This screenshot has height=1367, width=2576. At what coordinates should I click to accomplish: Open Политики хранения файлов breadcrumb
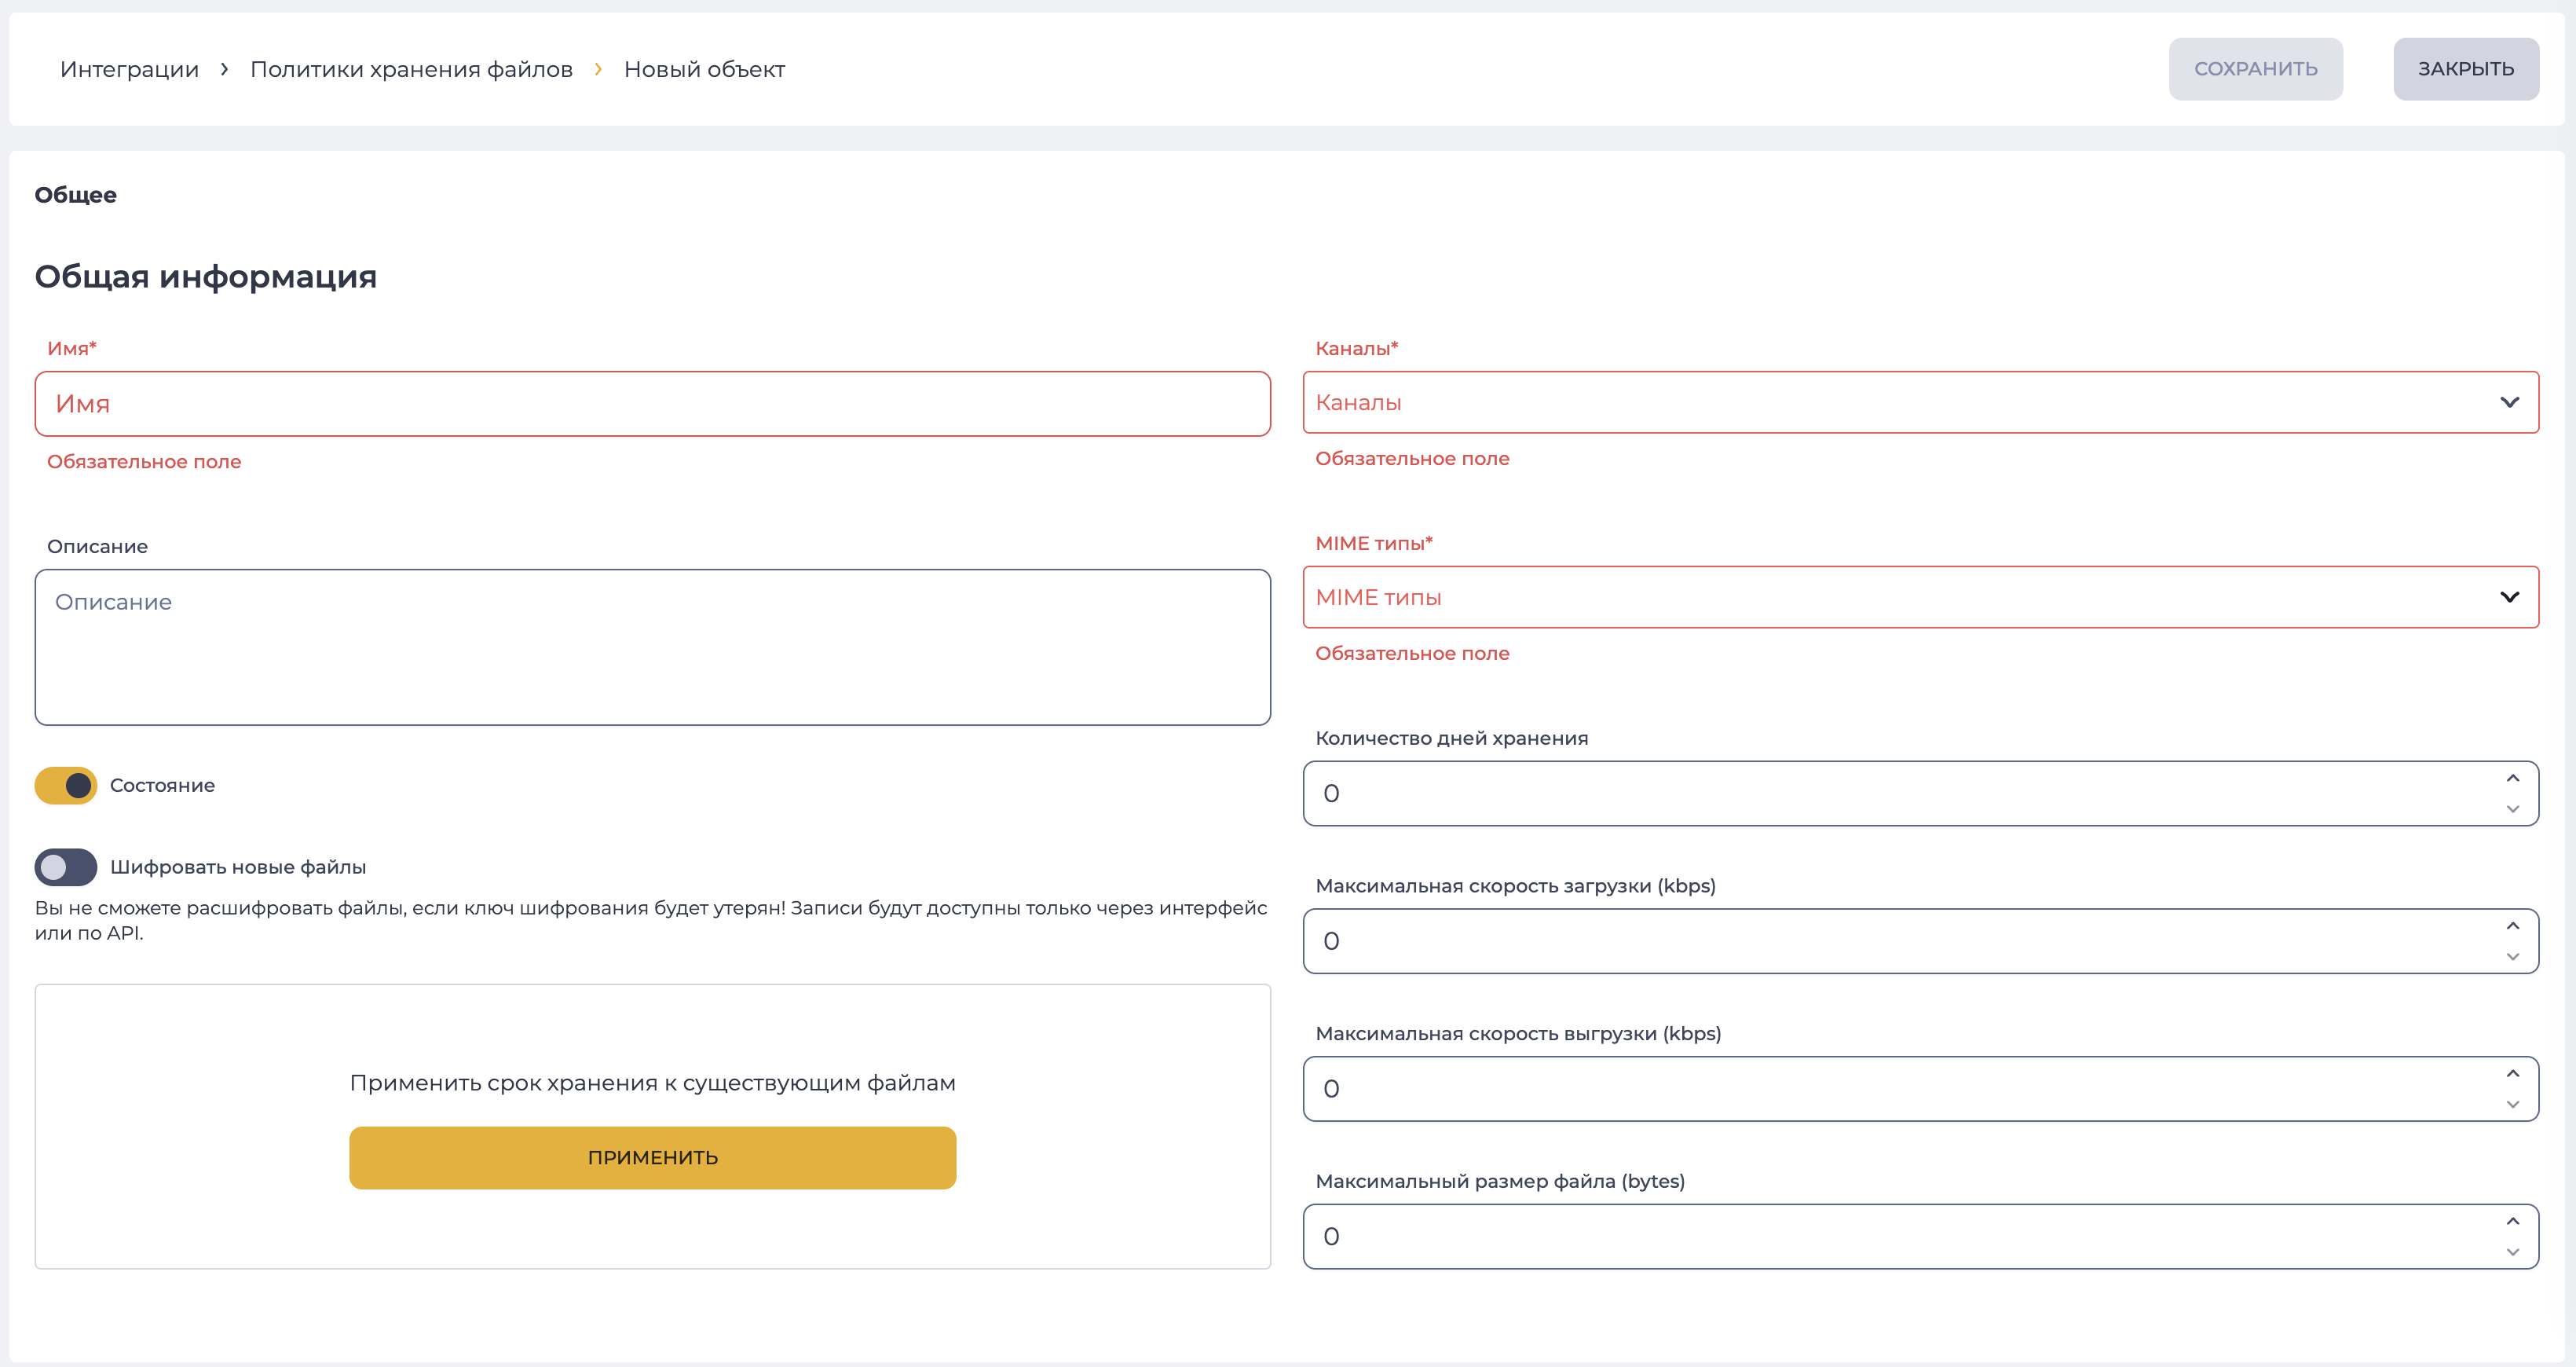click(411, 69)
